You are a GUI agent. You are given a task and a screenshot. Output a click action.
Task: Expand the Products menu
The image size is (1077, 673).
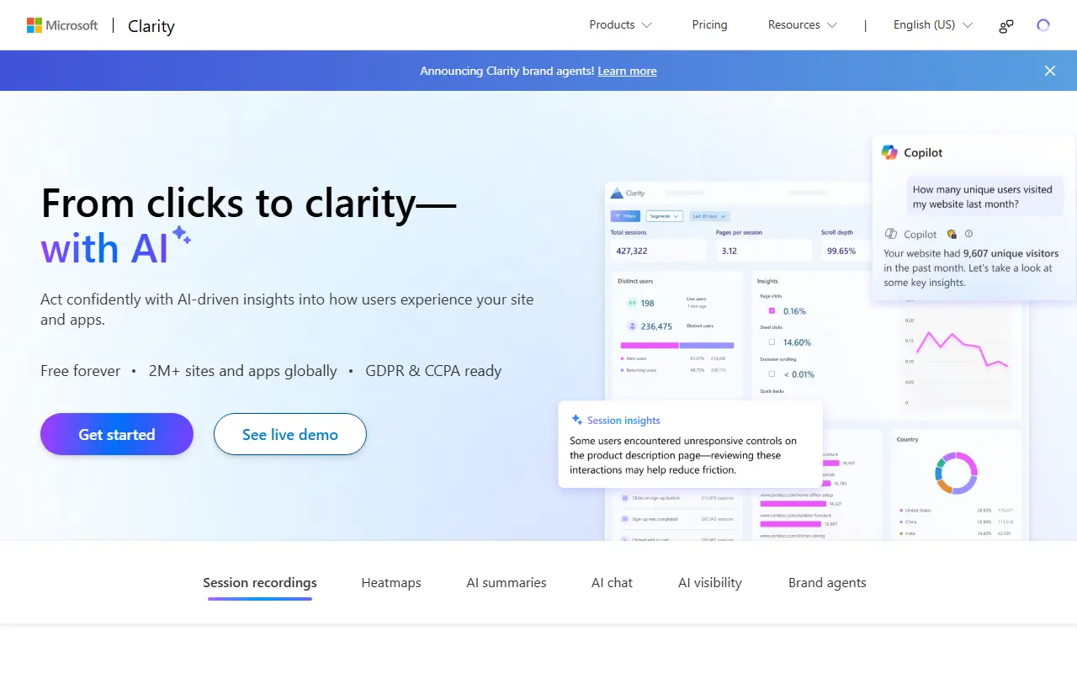coord(620,25)
